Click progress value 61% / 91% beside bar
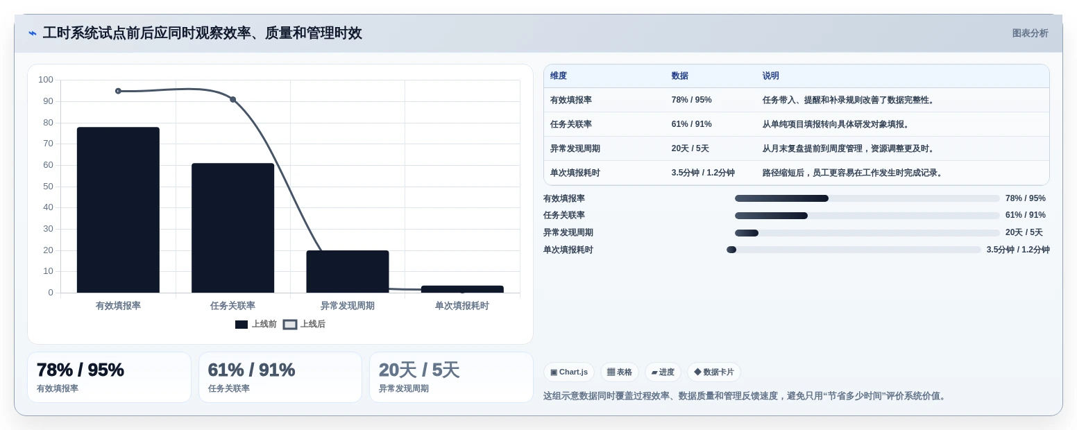The height and width of the screenshot is (430, 1077). (1026, 216)
